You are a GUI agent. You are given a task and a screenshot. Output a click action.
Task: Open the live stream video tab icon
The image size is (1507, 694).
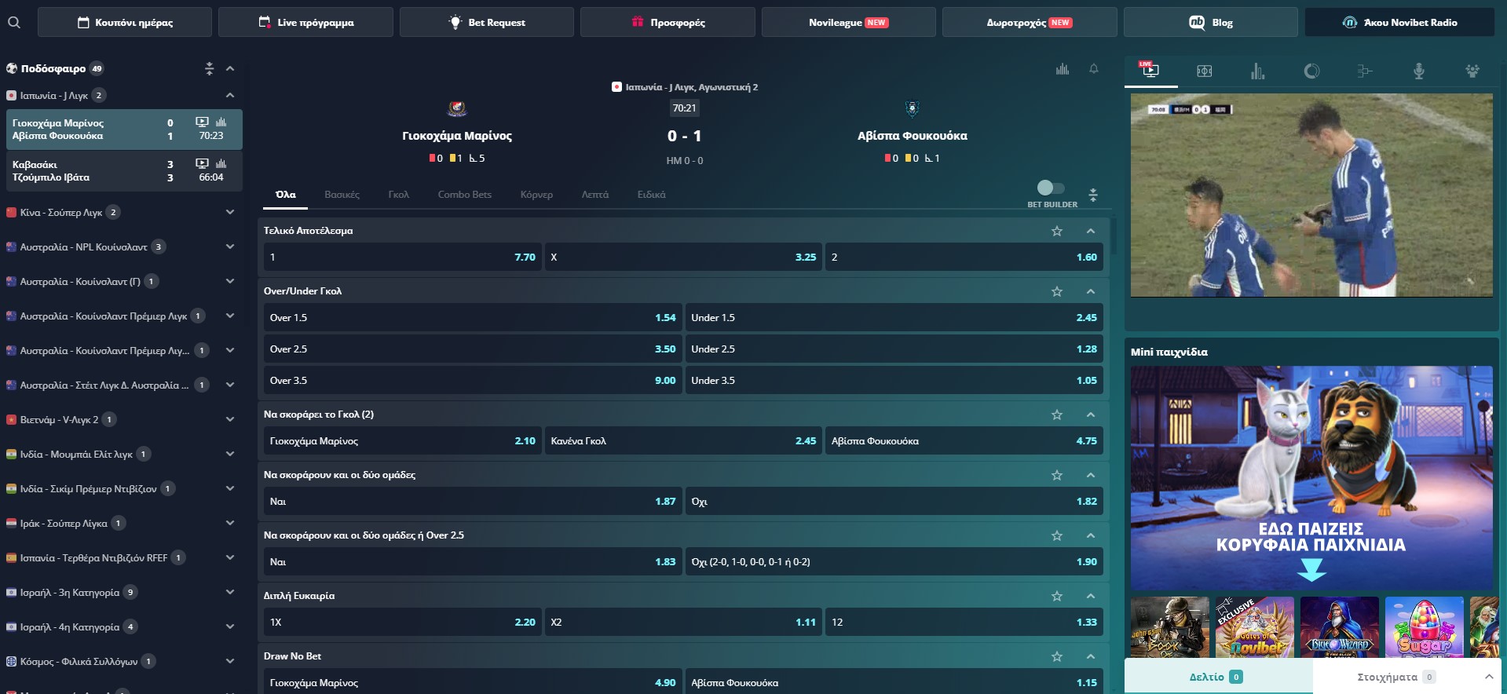[1150, 71]
